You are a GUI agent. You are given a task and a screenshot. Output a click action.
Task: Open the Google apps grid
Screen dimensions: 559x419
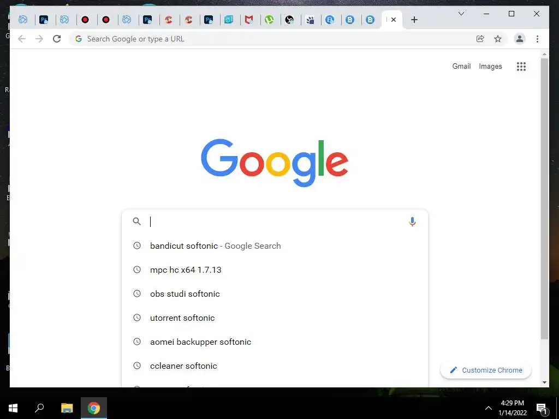521,66
